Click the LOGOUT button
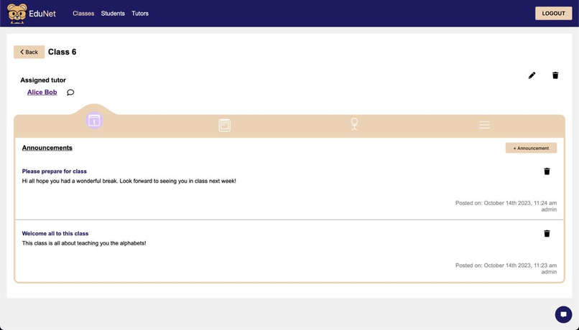 point(554,14)
